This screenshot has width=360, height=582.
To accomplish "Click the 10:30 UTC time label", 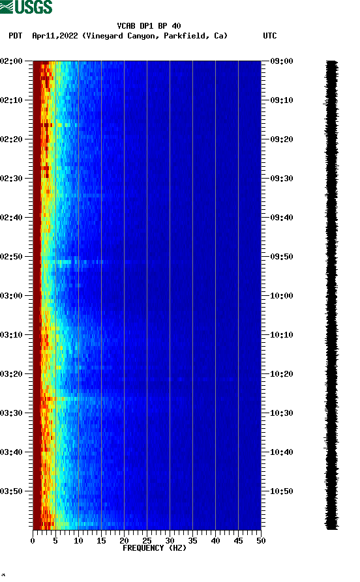I will 282,413.
